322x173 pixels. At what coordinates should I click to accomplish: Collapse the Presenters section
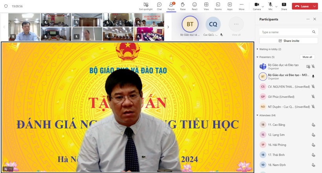pyautogui.click(x=257, y=57)
